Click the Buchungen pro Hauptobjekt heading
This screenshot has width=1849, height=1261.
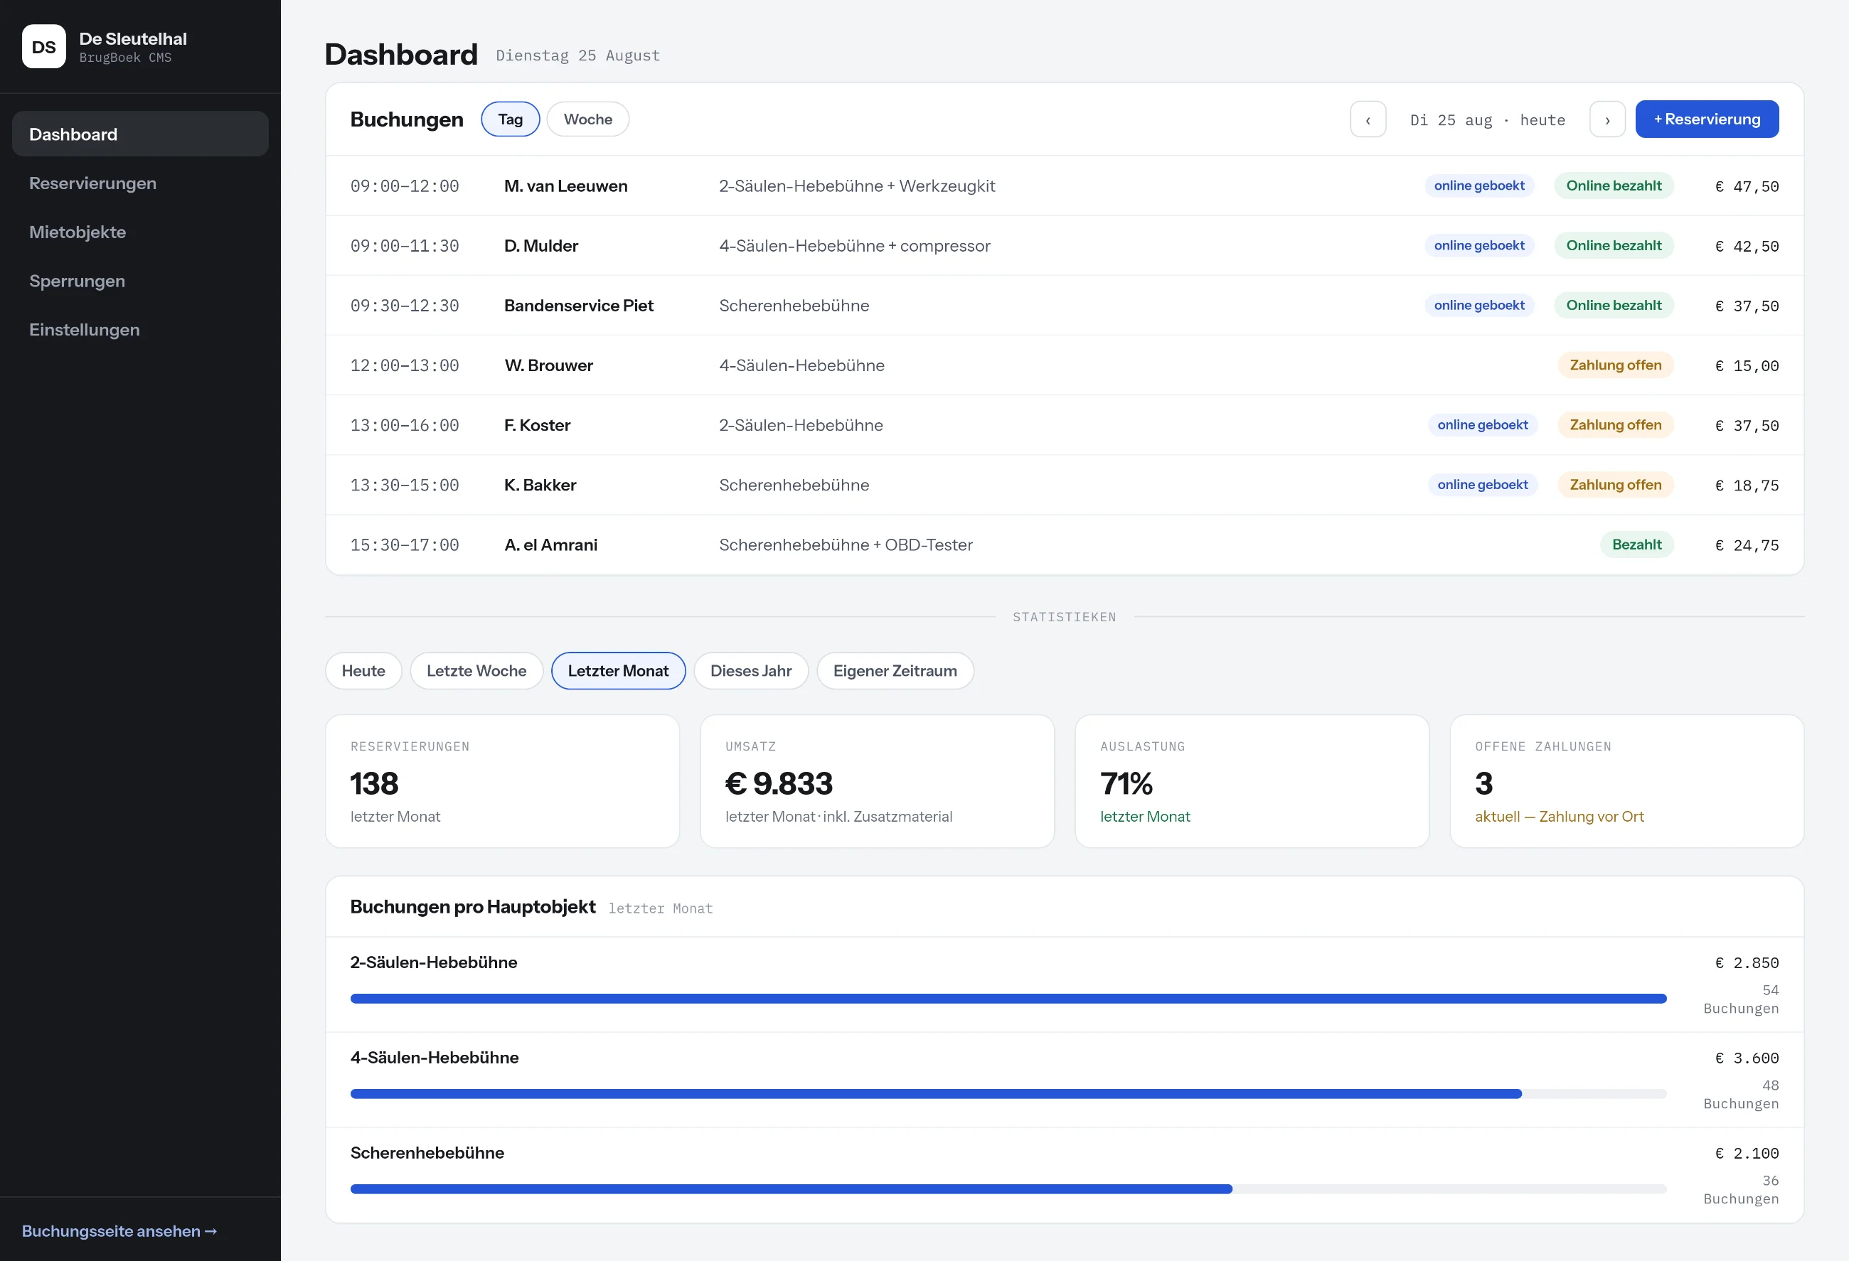click(x=473, y=907)
